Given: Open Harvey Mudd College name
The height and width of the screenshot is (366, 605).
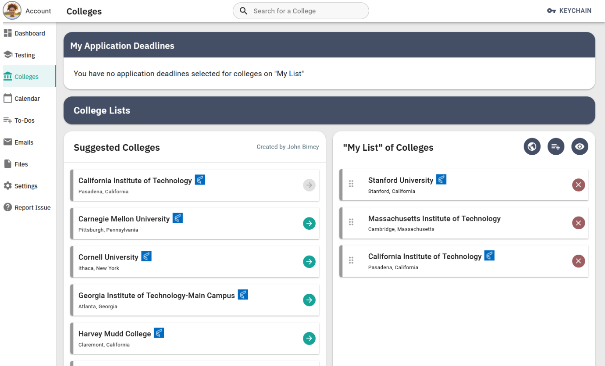Looking at the screenshot, I should tap(115, 334).
